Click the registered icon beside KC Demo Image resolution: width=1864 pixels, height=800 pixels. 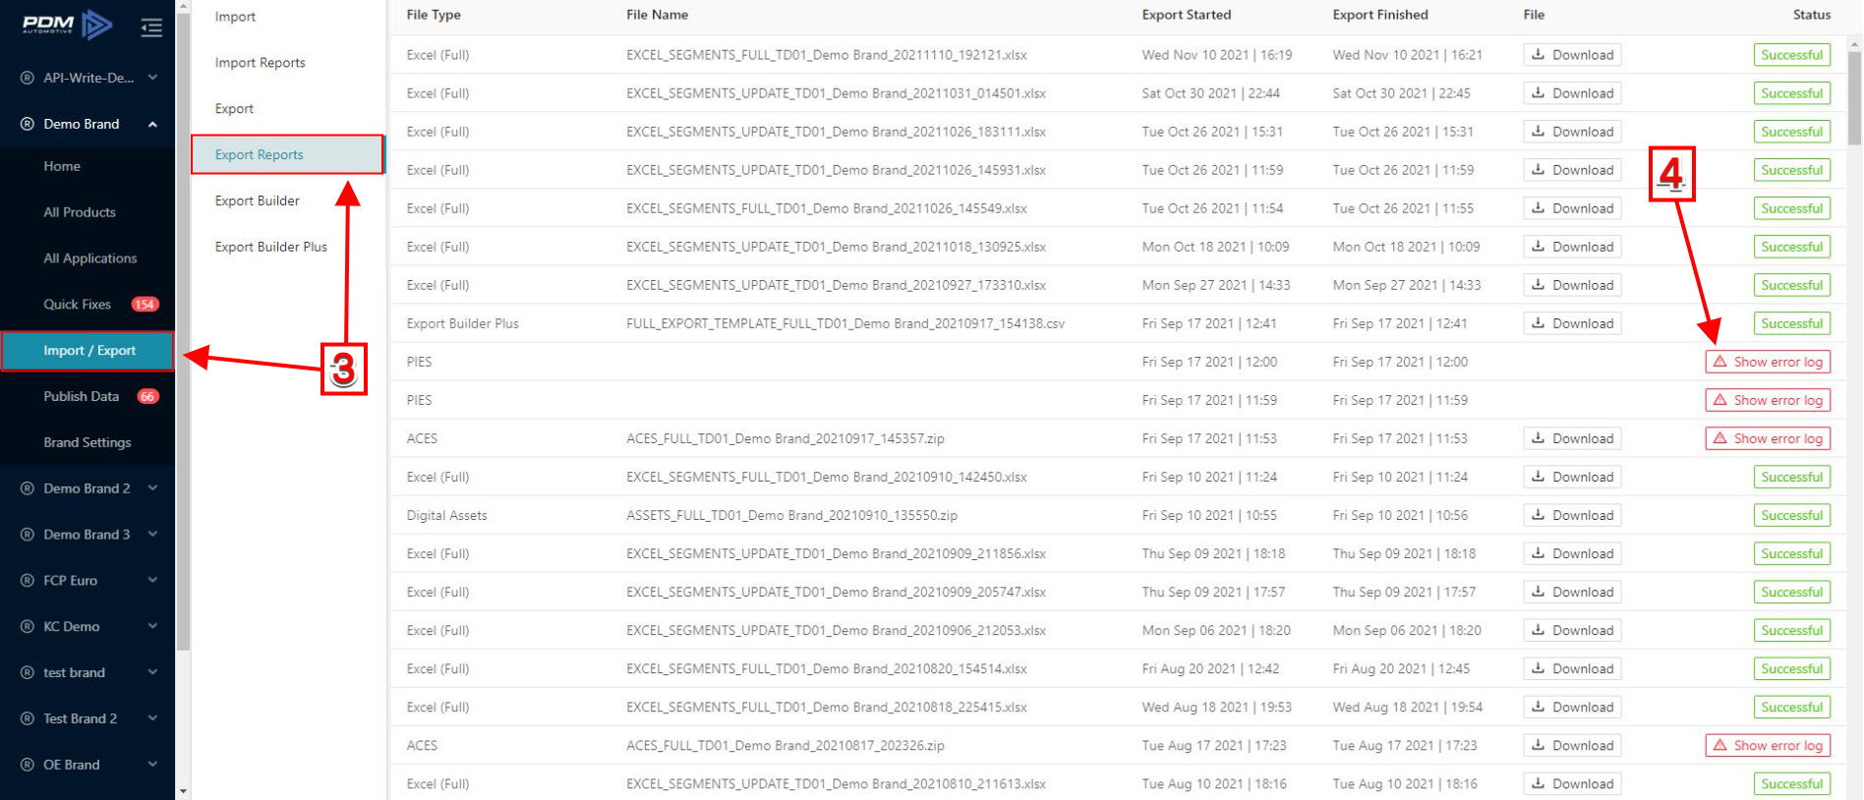pos(28,627)
